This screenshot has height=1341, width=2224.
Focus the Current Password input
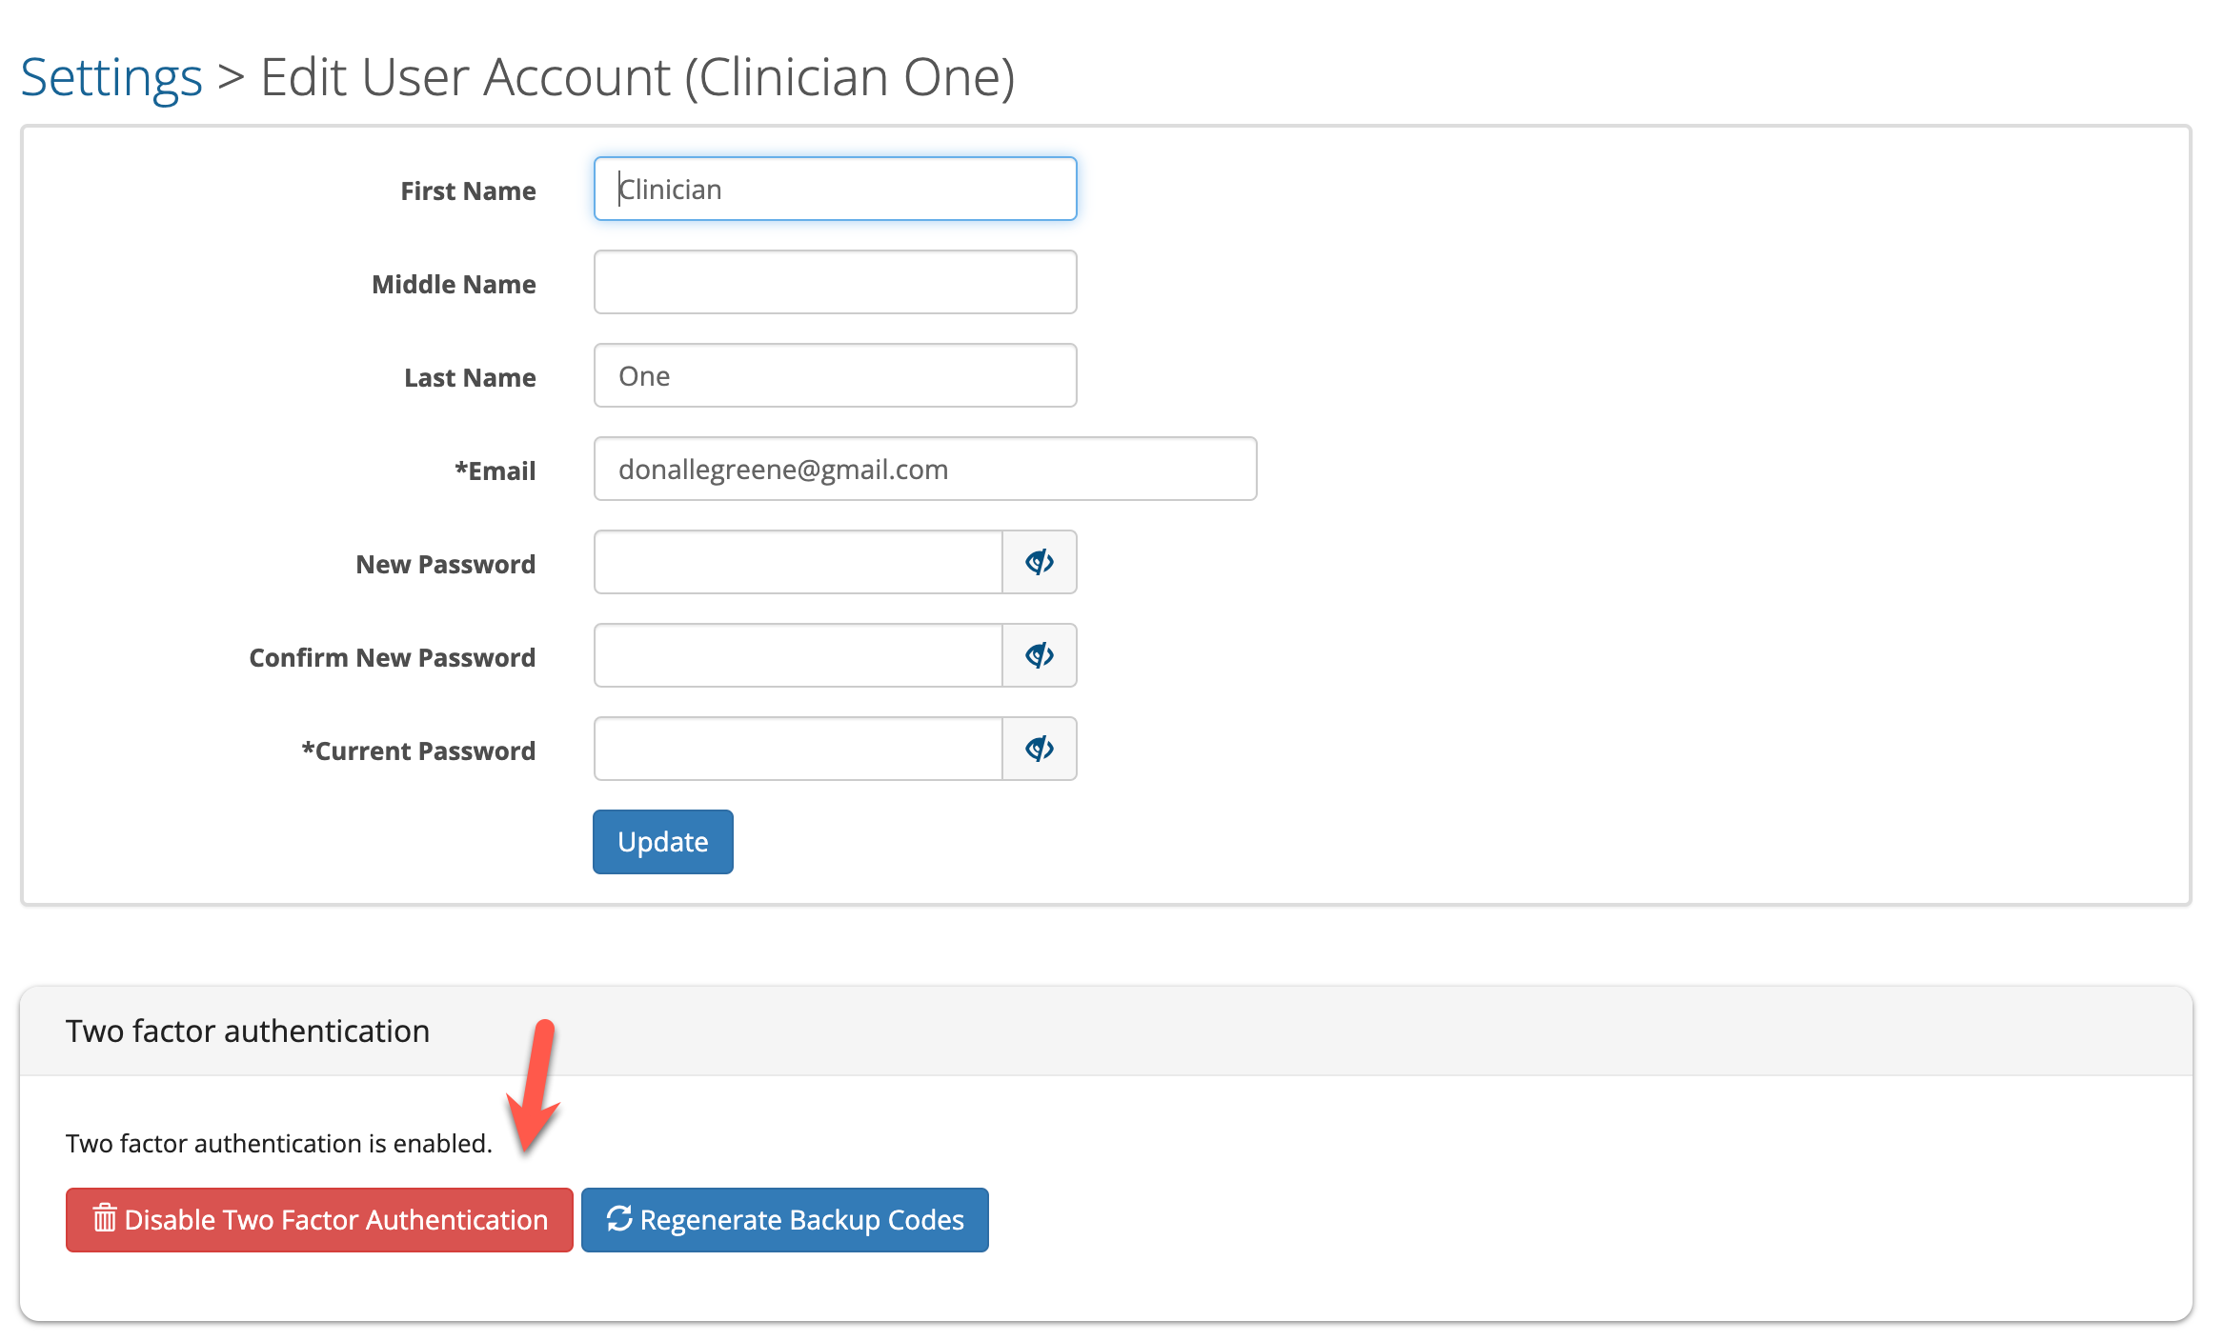pyautogui.click(x=798, y=749)
